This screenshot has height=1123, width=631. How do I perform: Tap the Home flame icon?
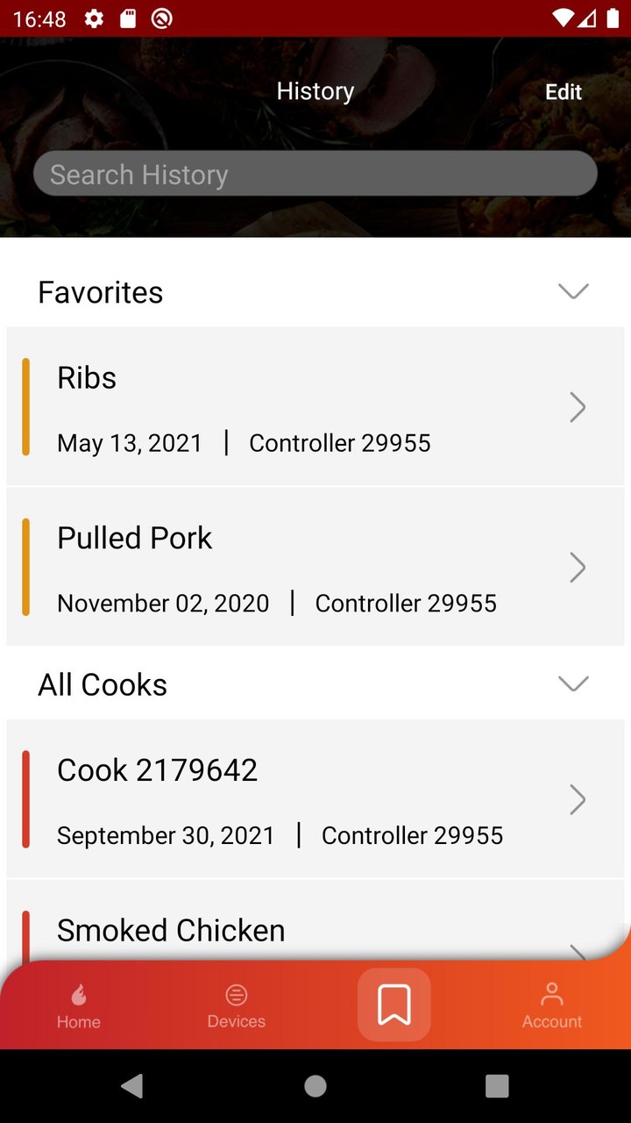pos(79,995)
